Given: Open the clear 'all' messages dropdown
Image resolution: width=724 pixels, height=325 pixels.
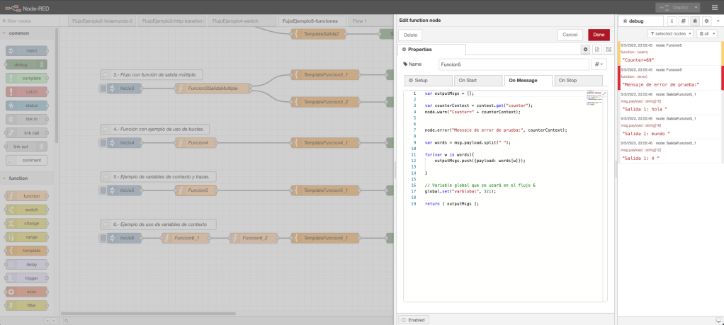Looking at the screenshot, I should tap(707, 34).
